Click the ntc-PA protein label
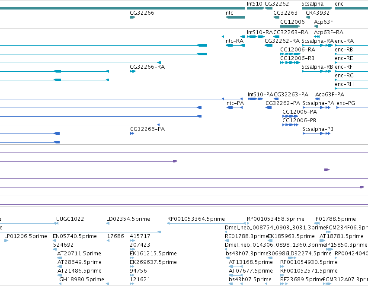The width and height of the screenshot is (368, 286). pos(235,103)
